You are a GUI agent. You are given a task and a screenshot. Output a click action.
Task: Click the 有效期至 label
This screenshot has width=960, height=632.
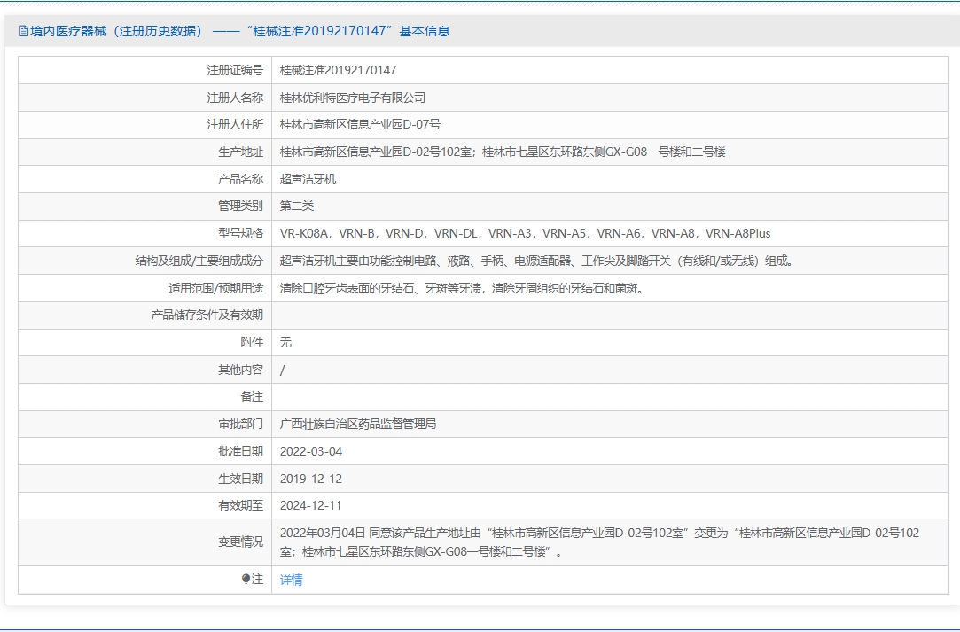pos(240,506)
